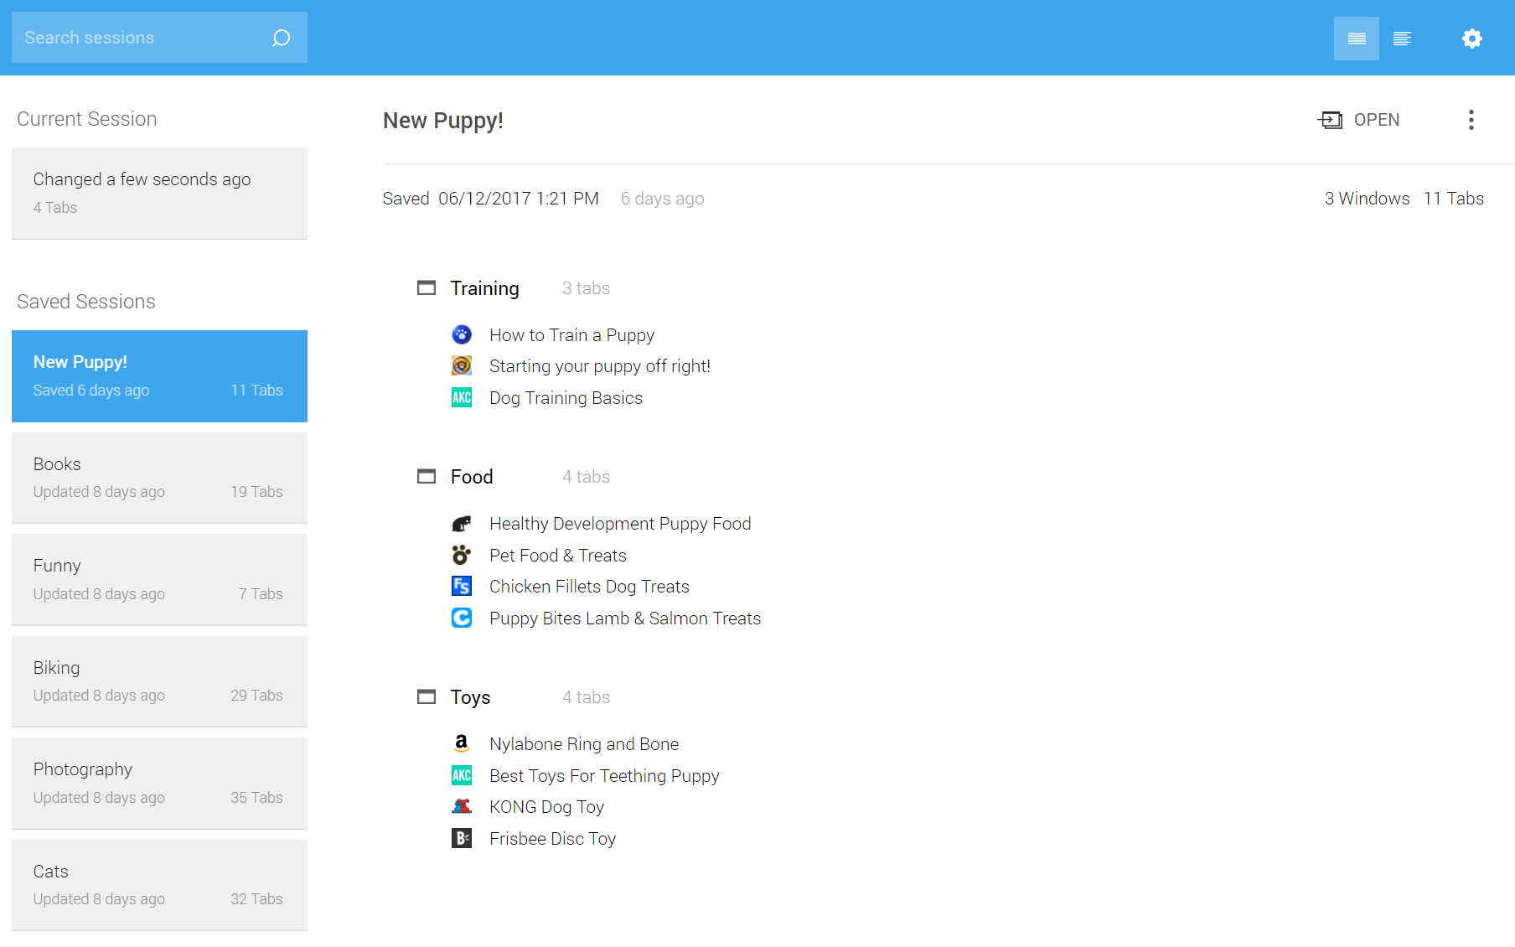Click the Amazon icon beside Nylabone Ring and Bone
The image size is (1515, 947).
(x=462, y=744)
